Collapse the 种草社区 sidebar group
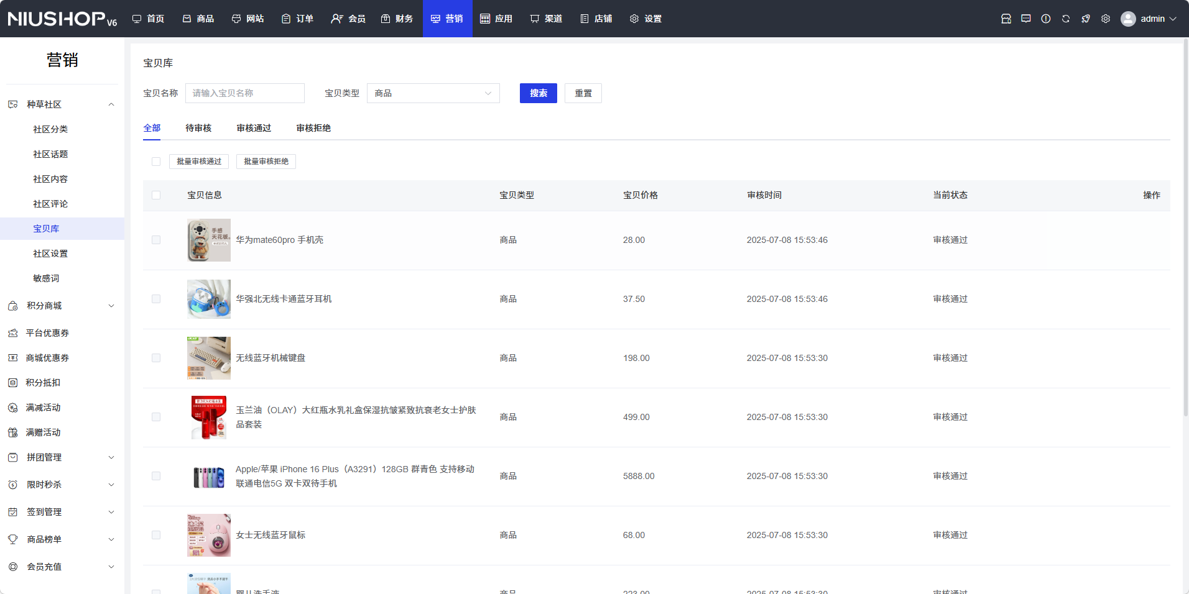1189x594 pixels. click(111, 104)
